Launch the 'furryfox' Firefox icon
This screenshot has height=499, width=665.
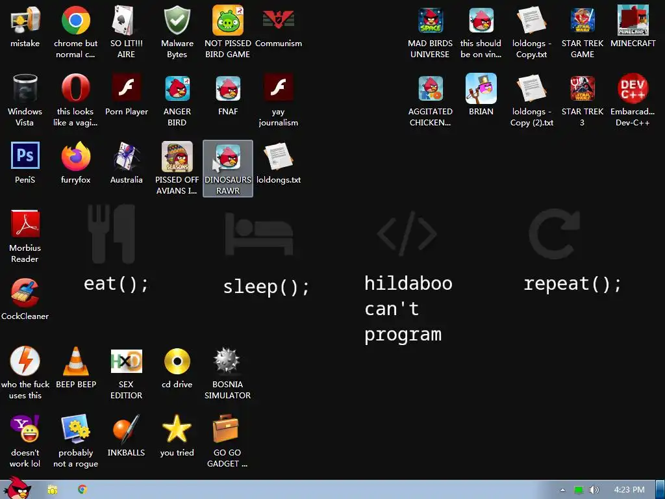(x=75, y=156)
